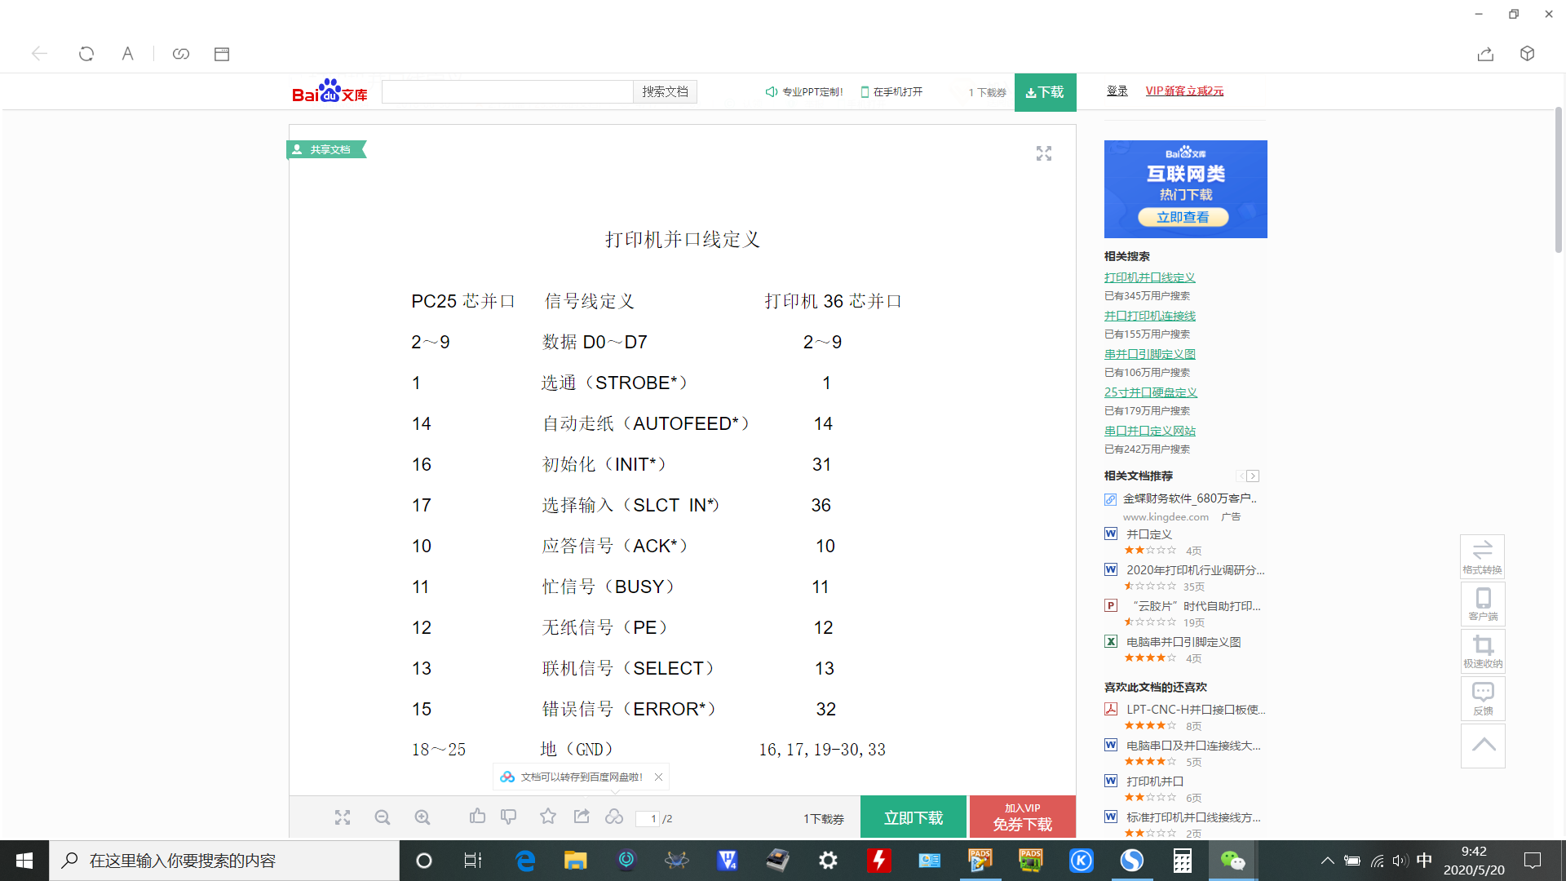The width and height of the screenshot is (1566, 881).
Task: Favorite the document with the star icon
Action: coord(548,816)
